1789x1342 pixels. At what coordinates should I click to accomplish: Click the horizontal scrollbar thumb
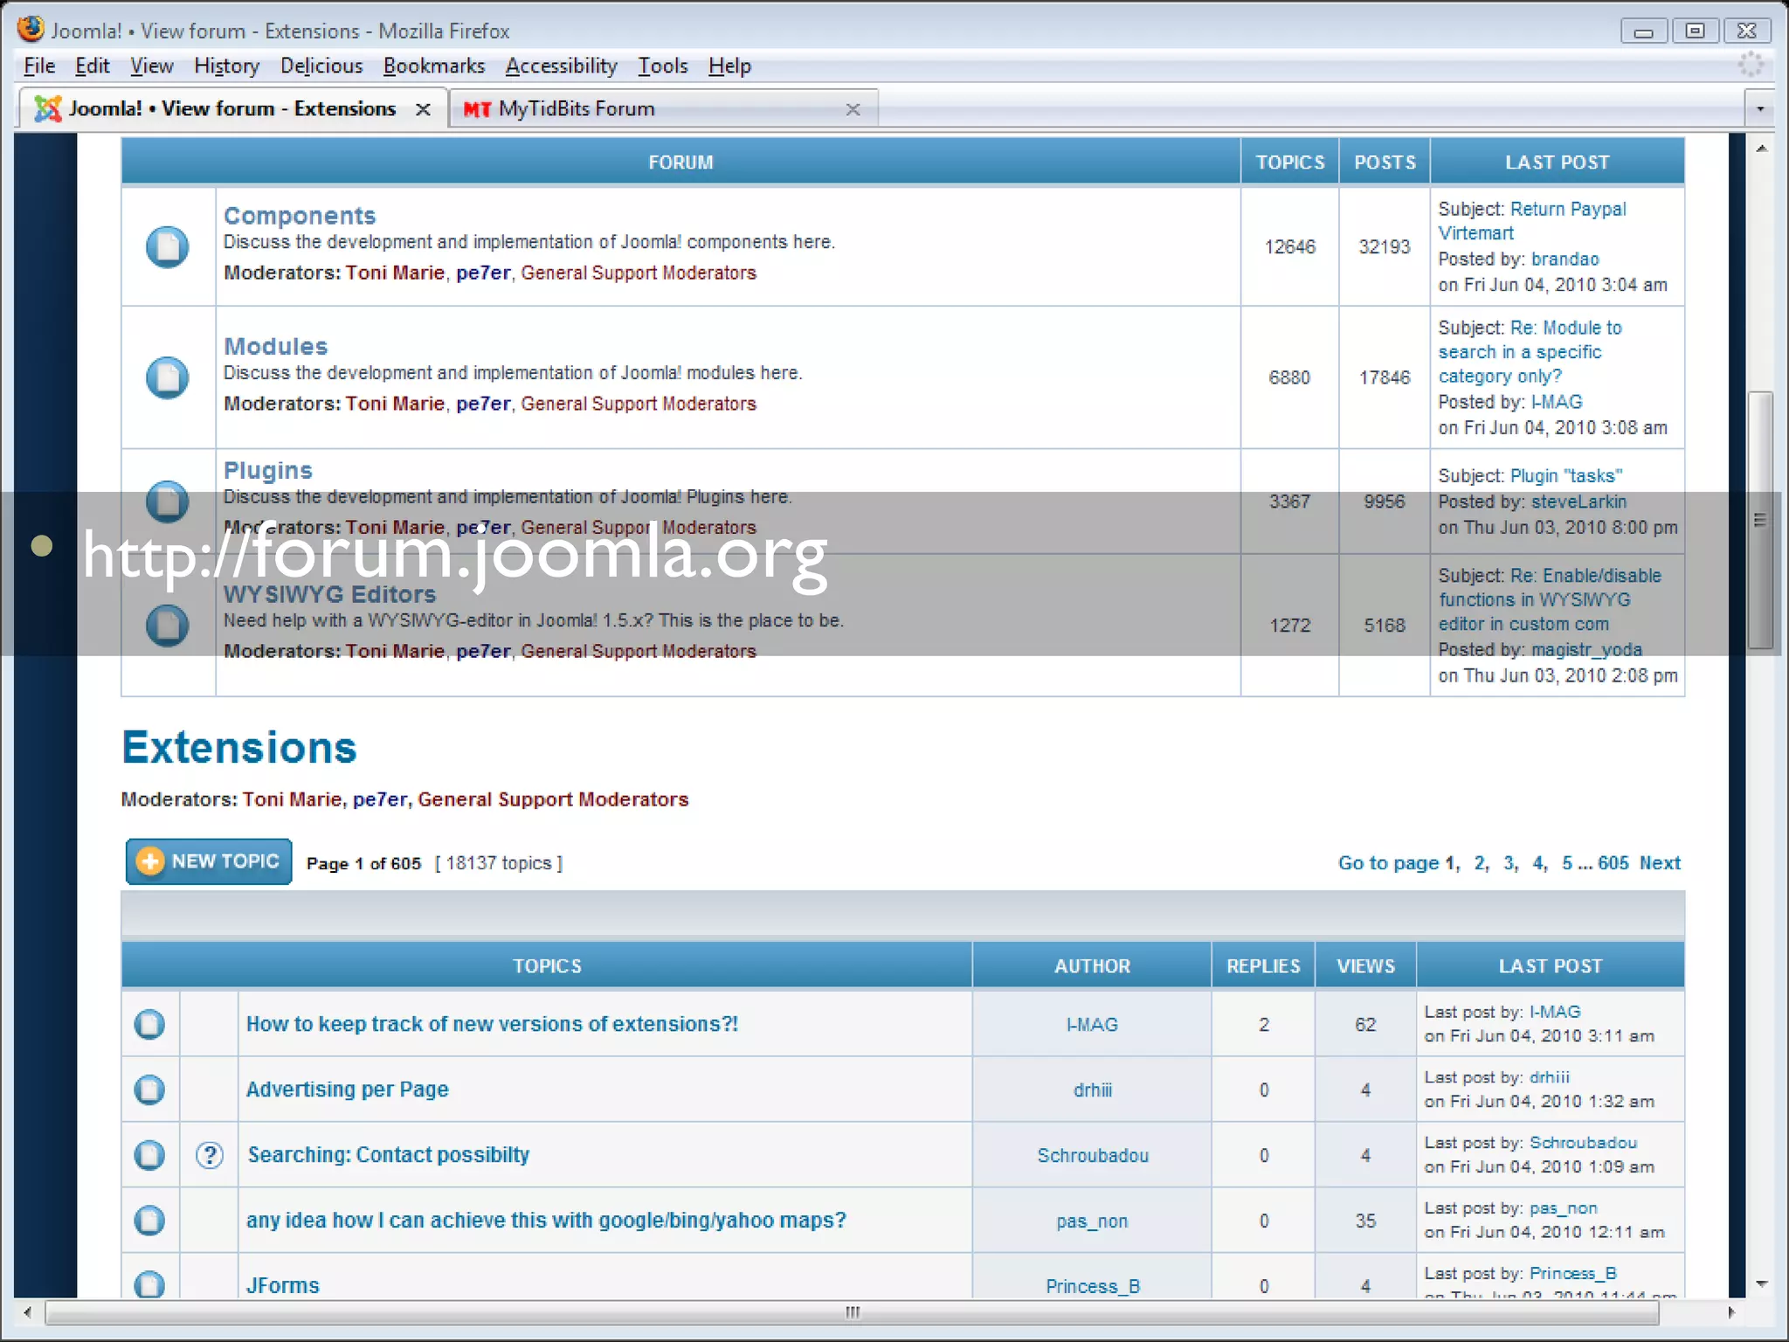pos(852,1312)
